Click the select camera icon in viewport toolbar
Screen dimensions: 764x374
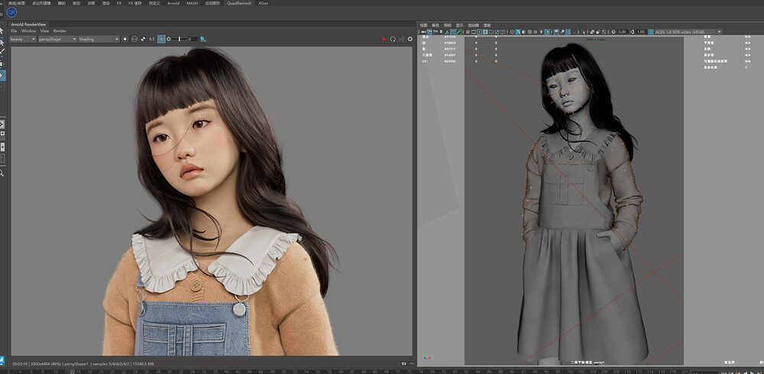(x=423, y=31)
